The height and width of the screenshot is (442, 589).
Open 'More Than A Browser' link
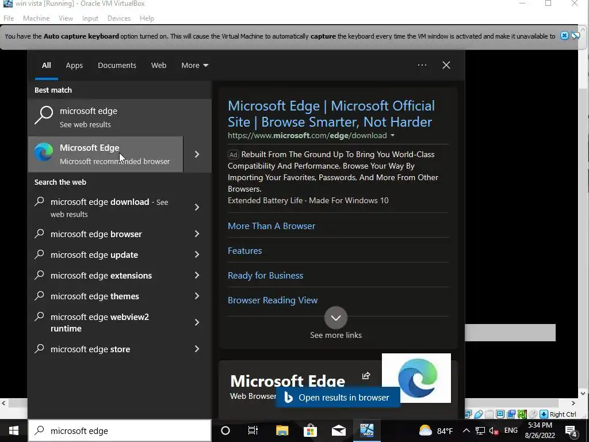(x=271, y=226)
